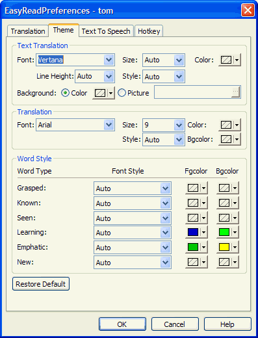Click the background picture path field

tap(193, 92)
